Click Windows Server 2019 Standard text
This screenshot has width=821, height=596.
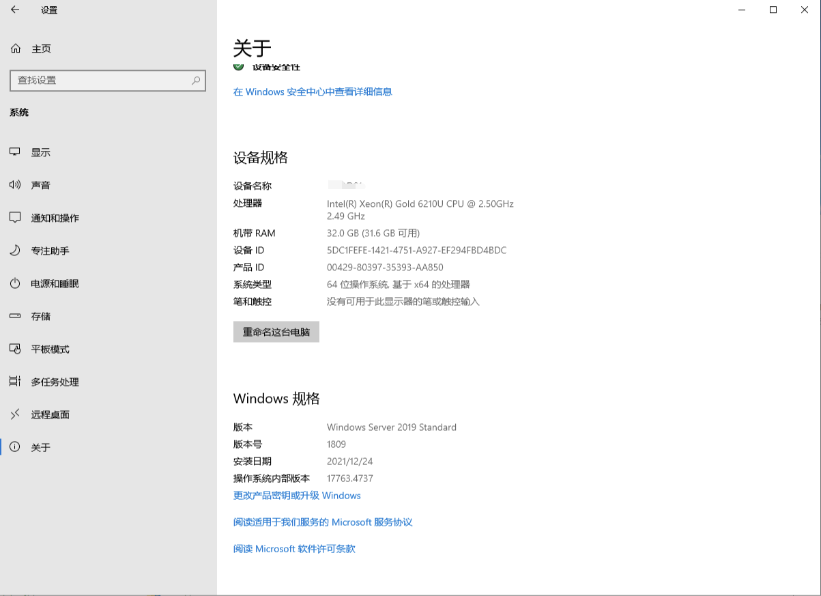click(392, 427)
